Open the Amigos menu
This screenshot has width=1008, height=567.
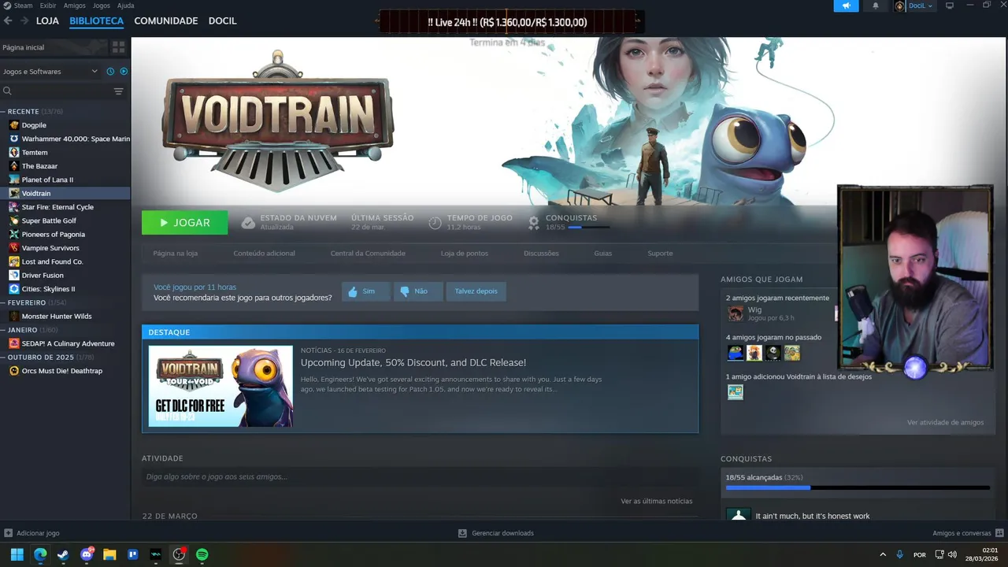tap(74, 6)
